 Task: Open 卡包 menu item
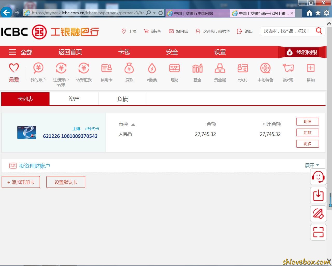coord(124,52)
